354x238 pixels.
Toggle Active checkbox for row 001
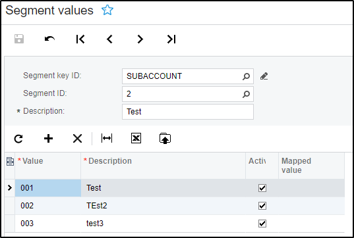pyautogui.click(x=262, y=188)
